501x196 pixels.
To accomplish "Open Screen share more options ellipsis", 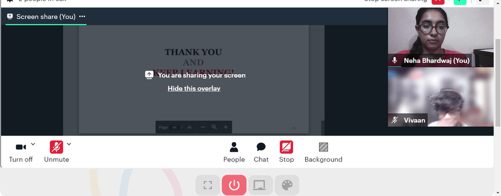I will pos(82,16).
